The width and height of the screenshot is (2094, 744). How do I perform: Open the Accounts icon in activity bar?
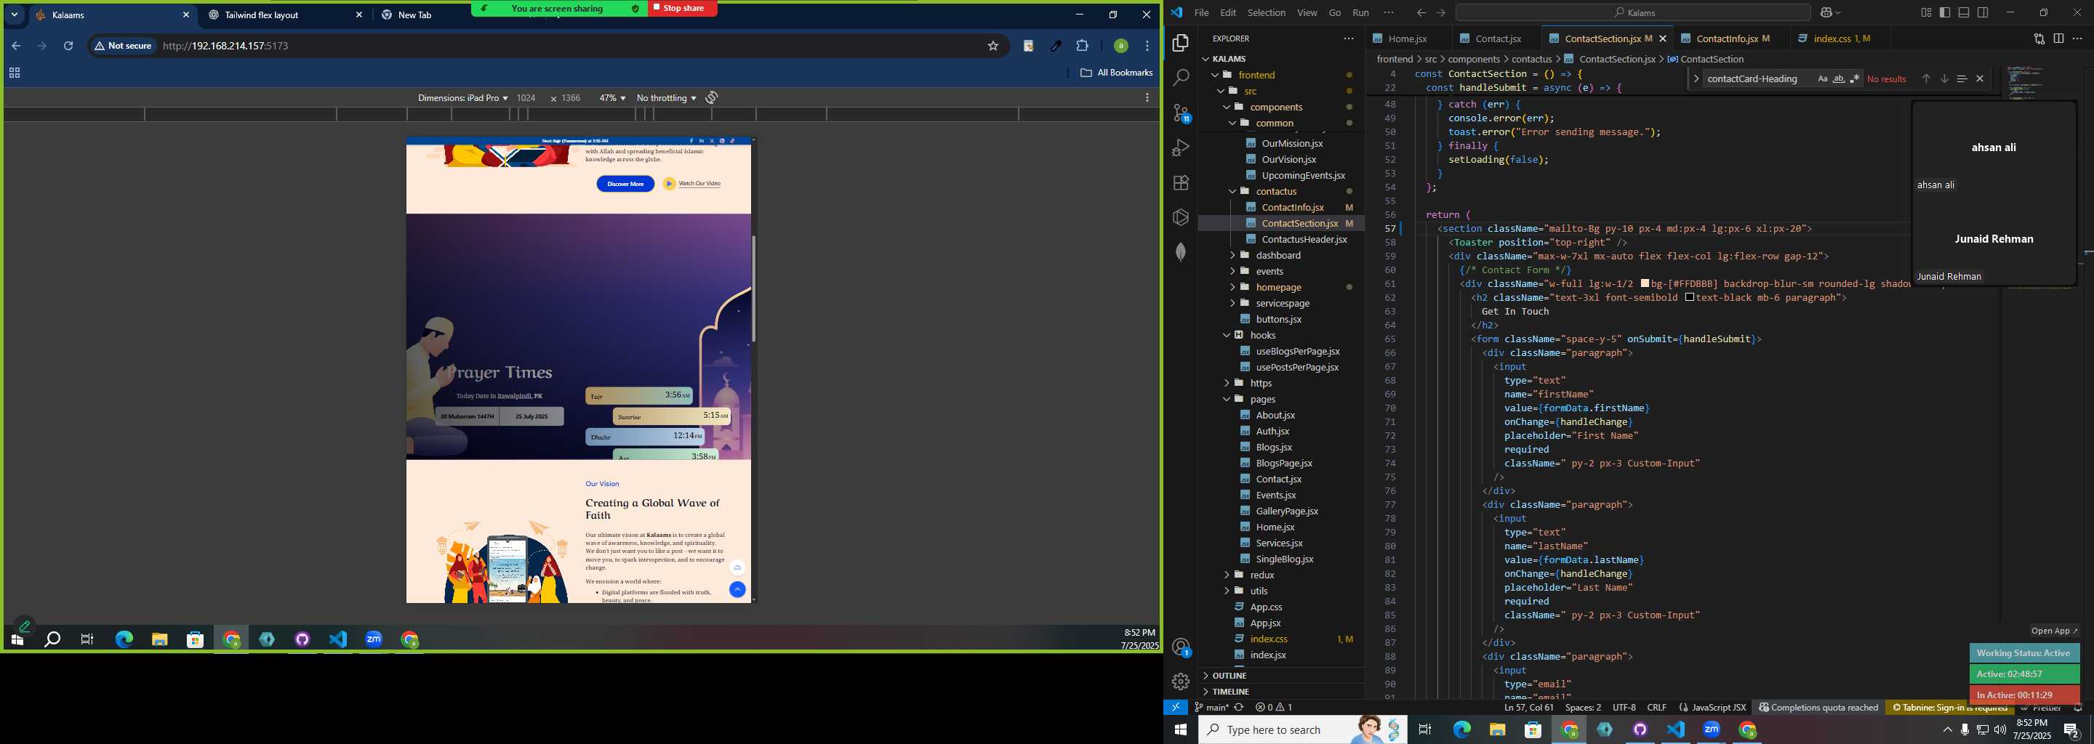pyautogui.click(x=1181, y=647)
